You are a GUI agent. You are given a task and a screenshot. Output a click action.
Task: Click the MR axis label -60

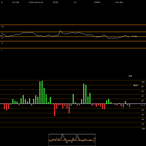point(142,119)
